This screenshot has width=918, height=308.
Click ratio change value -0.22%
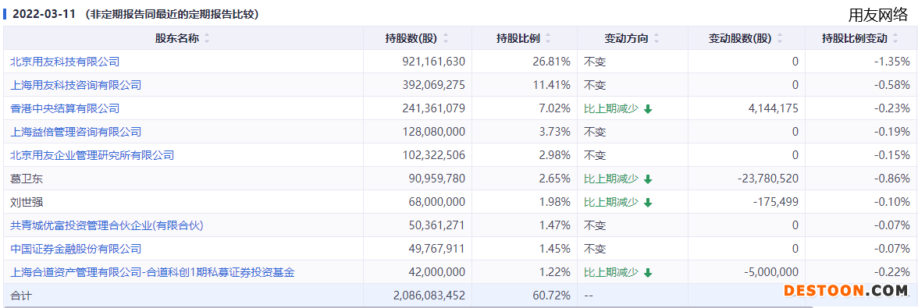point(891,272)
